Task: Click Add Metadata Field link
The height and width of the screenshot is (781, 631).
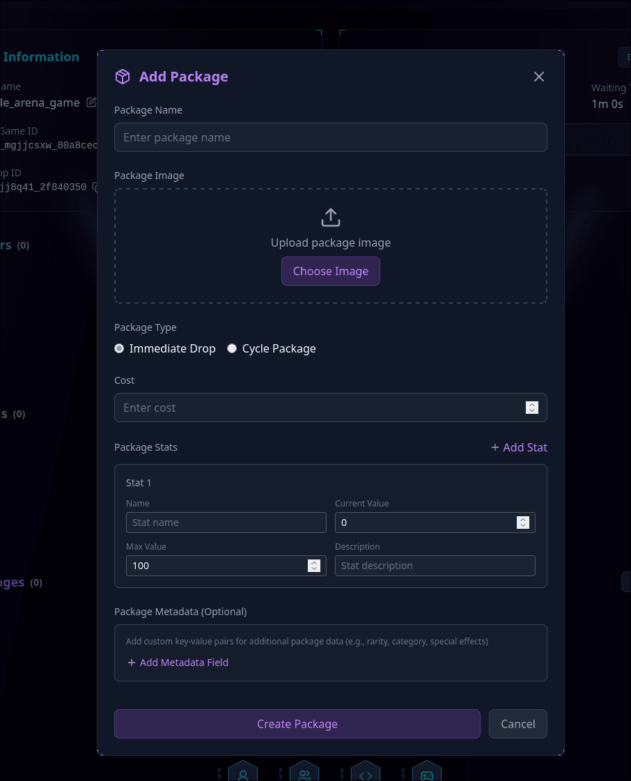Action: pyautogui.click(x=178, y=663)
